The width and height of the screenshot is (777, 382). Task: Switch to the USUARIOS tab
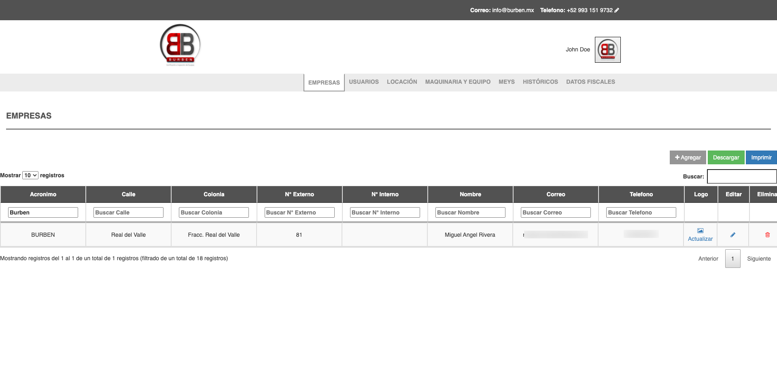tap(364, 82)
